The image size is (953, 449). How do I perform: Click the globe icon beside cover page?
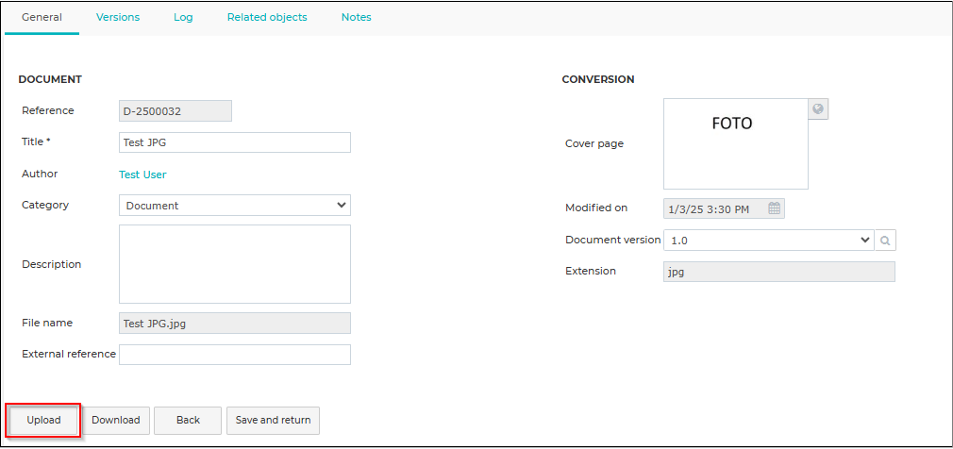(818, 109)
